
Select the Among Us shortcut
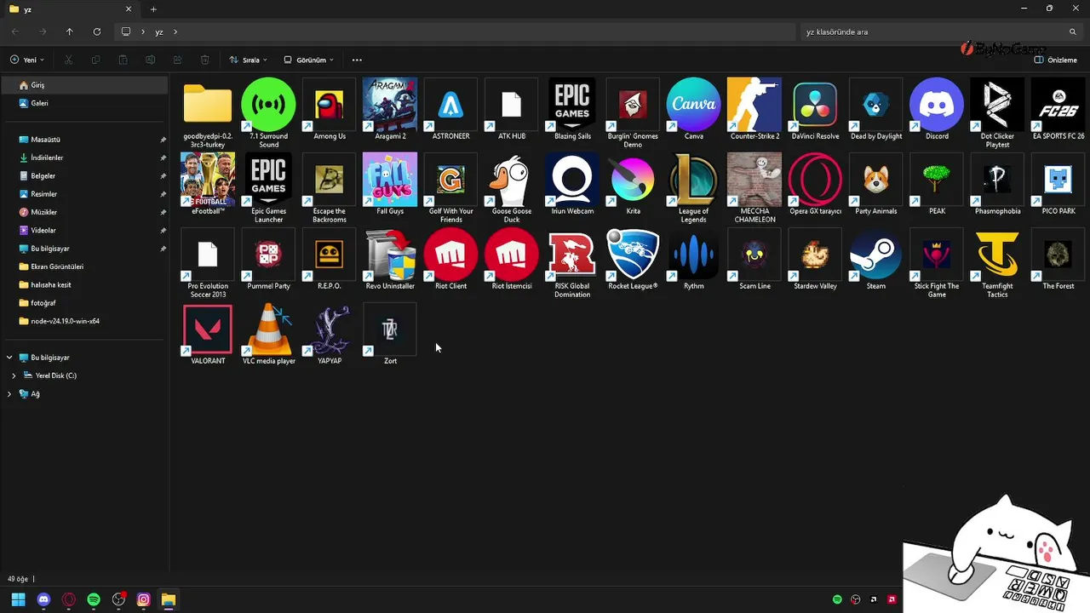[x=330, y=110]
